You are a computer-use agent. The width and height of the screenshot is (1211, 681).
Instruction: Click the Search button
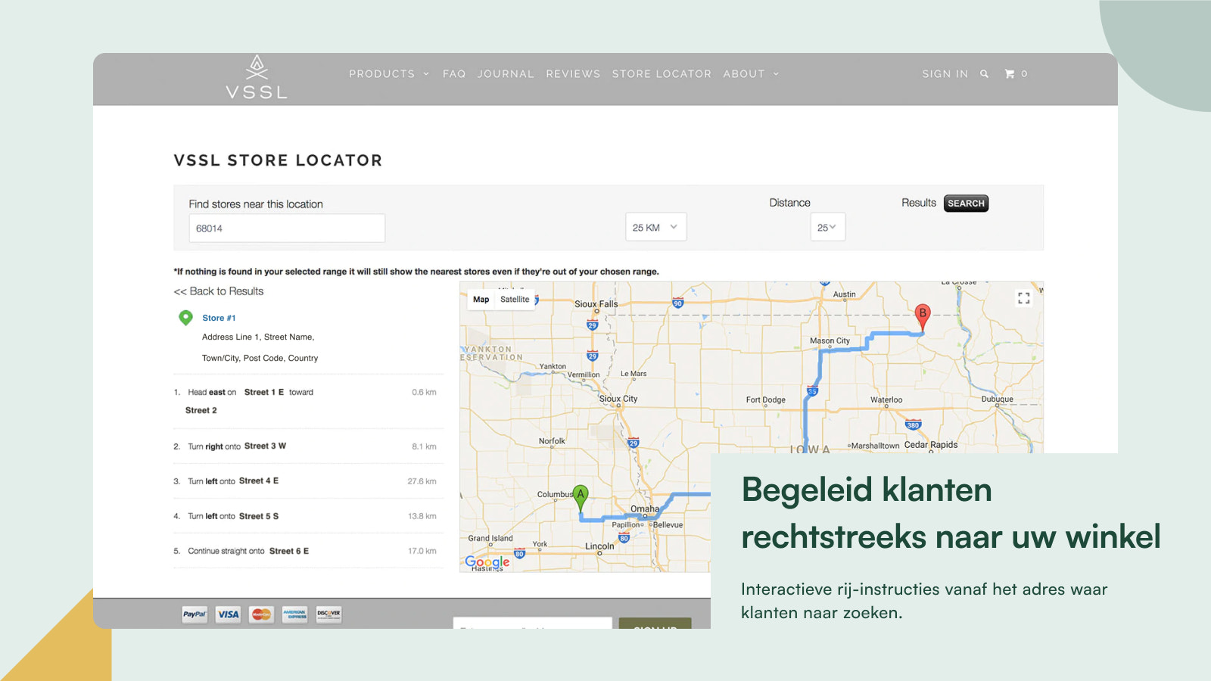[x=966, y=204]
